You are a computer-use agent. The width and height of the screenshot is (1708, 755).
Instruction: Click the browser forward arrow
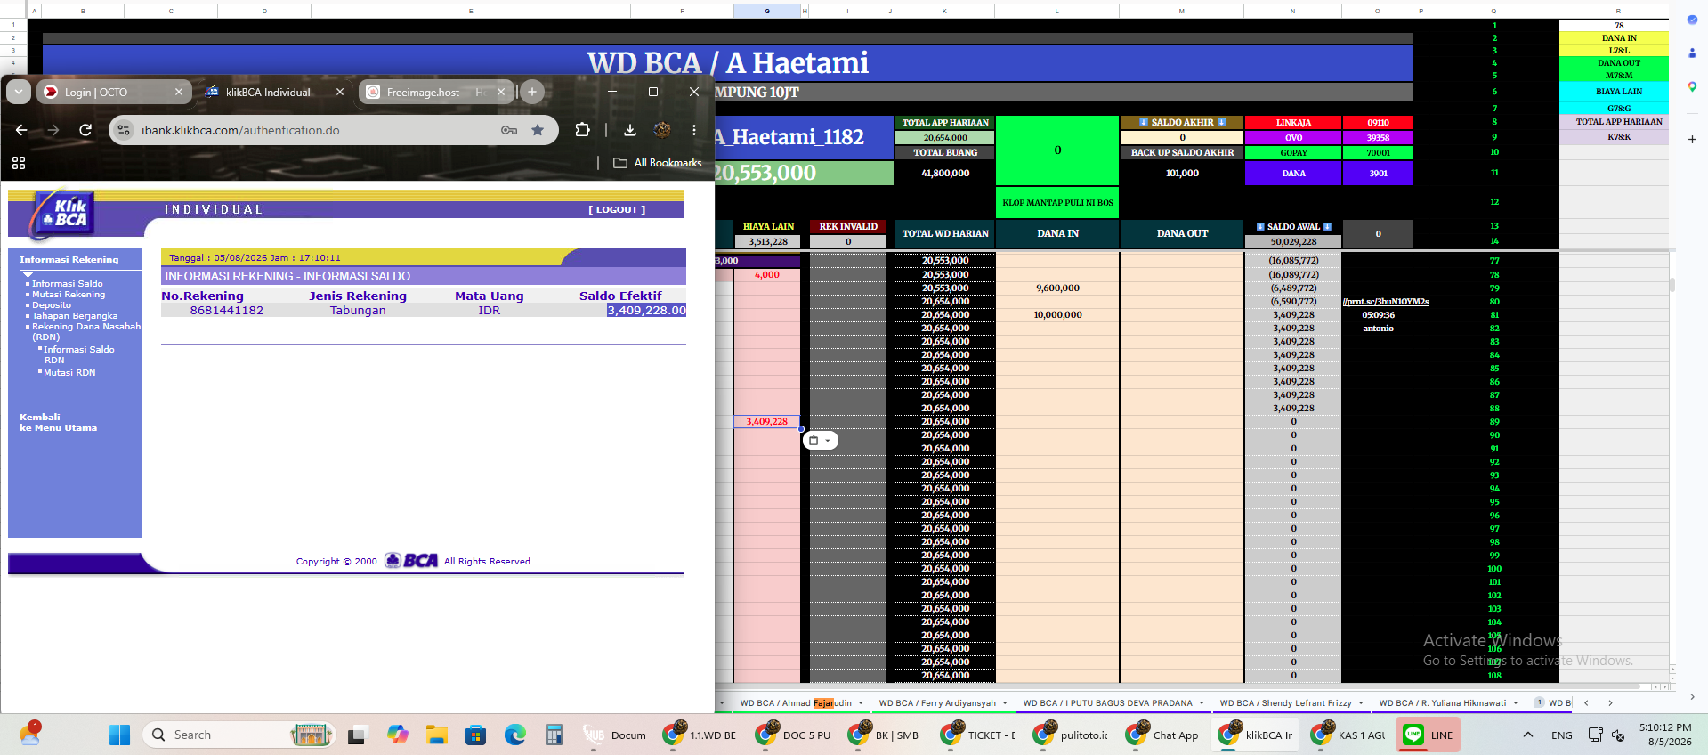coord(53,130)
